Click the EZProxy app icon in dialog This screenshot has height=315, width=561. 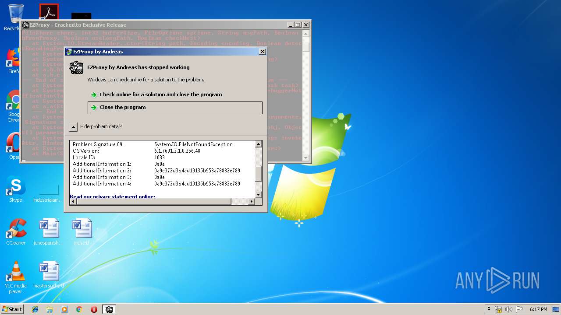pyautogui.click(x=76, y=68)
